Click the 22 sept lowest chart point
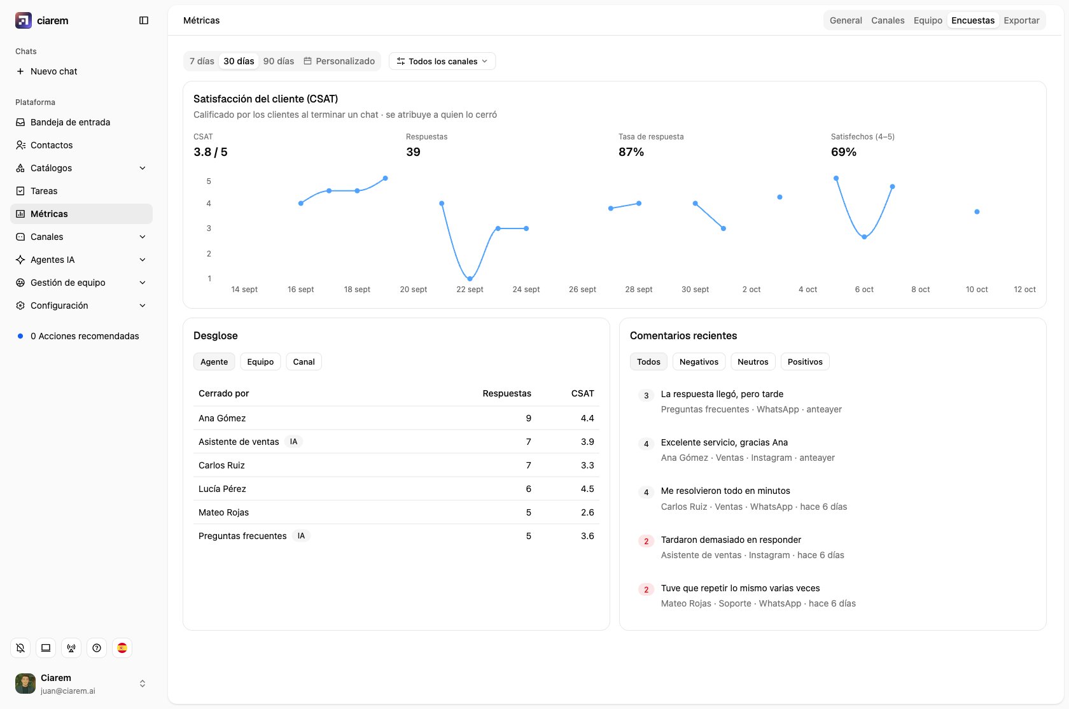 pyautogui.click(x=470, y=279)
